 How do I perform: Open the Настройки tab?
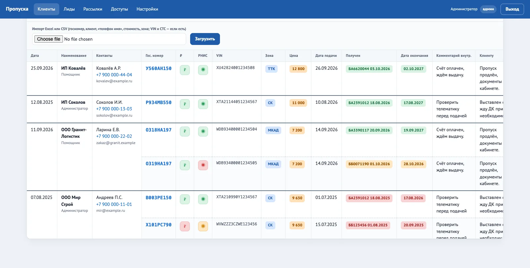147,9
